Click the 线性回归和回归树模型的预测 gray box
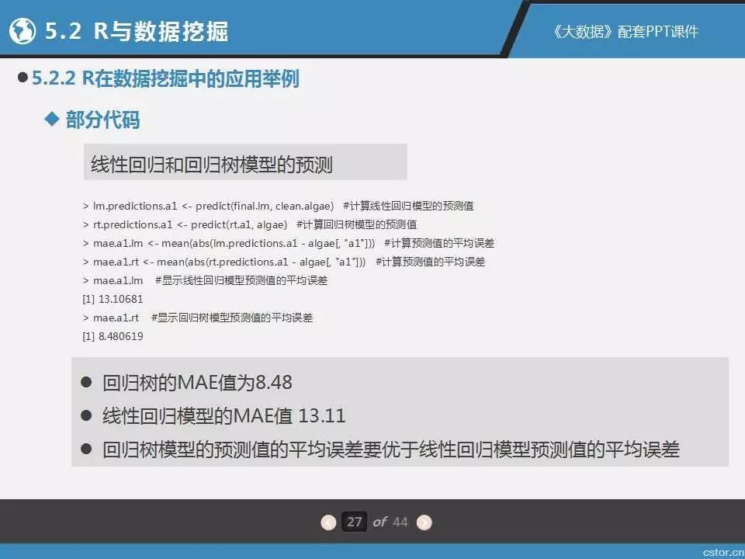 click(x=244, y=163)
